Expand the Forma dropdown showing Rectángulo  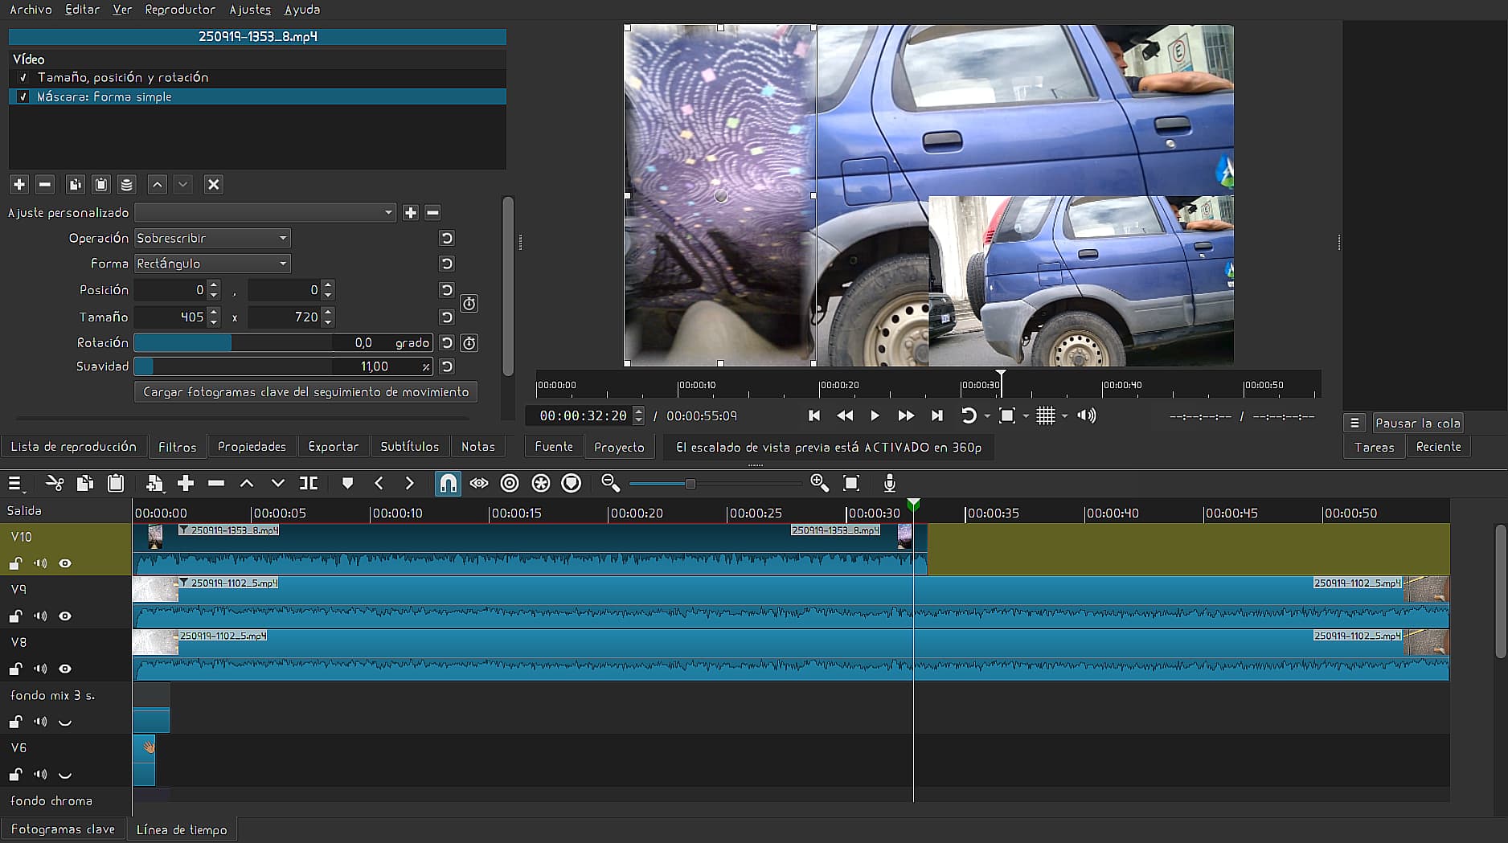(x=212, y=264)
